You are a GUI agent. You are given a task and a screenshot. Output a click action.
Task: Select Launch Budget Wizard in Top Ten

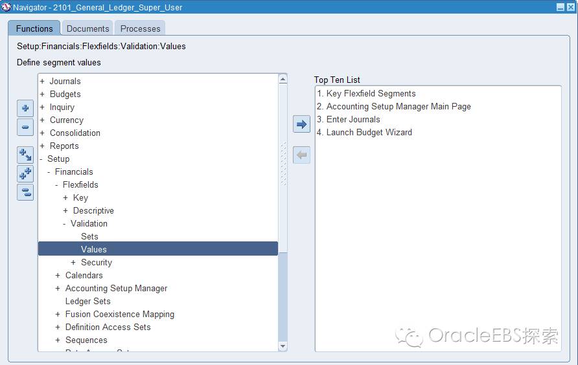[x=364, y=132]
